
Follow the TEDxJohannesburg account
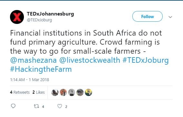click(x=147, y=16)
